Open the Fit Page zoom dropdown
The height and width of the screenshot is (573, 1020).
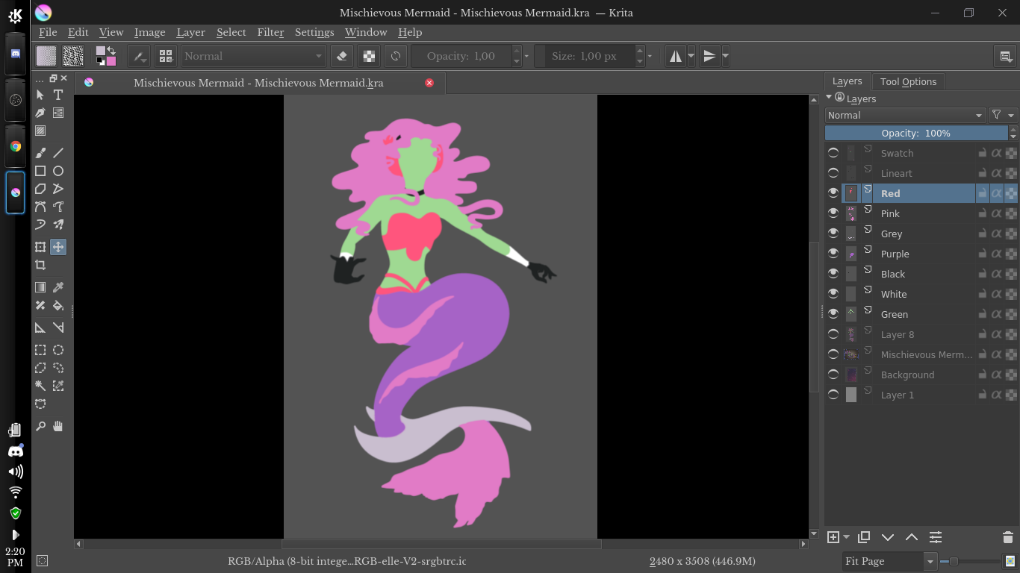(x=889, y=561)
